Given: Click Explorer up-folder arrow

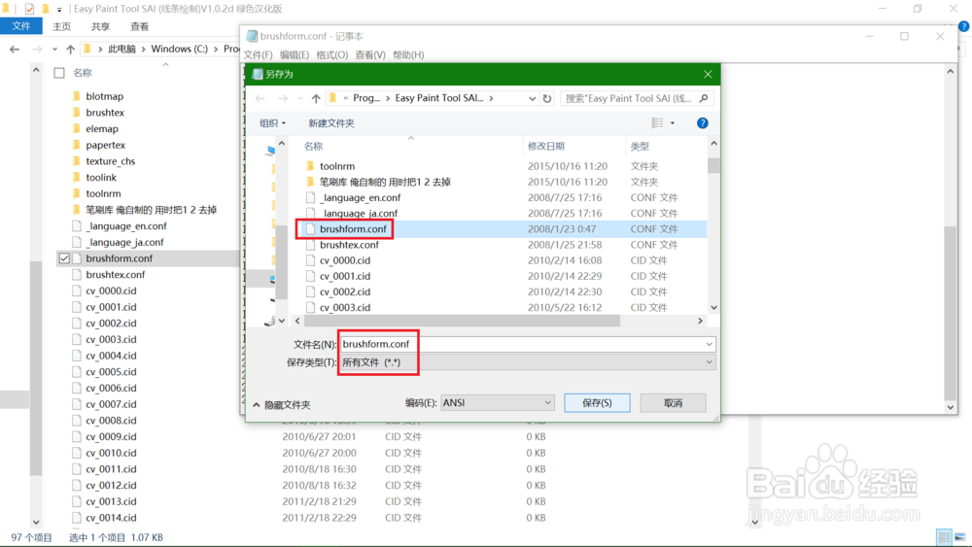Looking at the screenshot, I should (71, 49).
